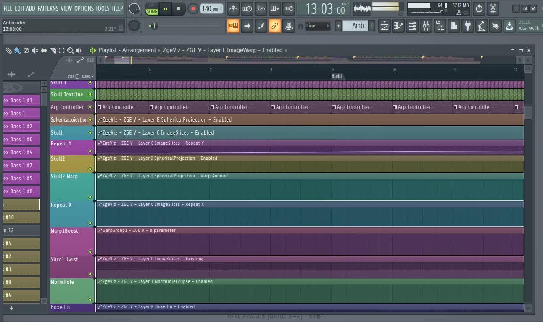Mute the Warp1Boost track
Screen dimensions: 543x322
tap(90, 252)
